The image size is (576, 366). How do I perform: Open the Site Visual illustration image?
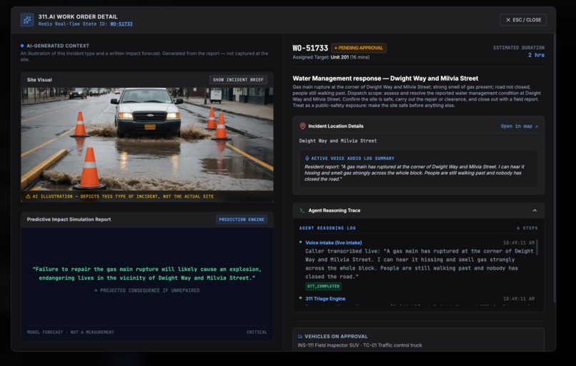pos(147,139)
